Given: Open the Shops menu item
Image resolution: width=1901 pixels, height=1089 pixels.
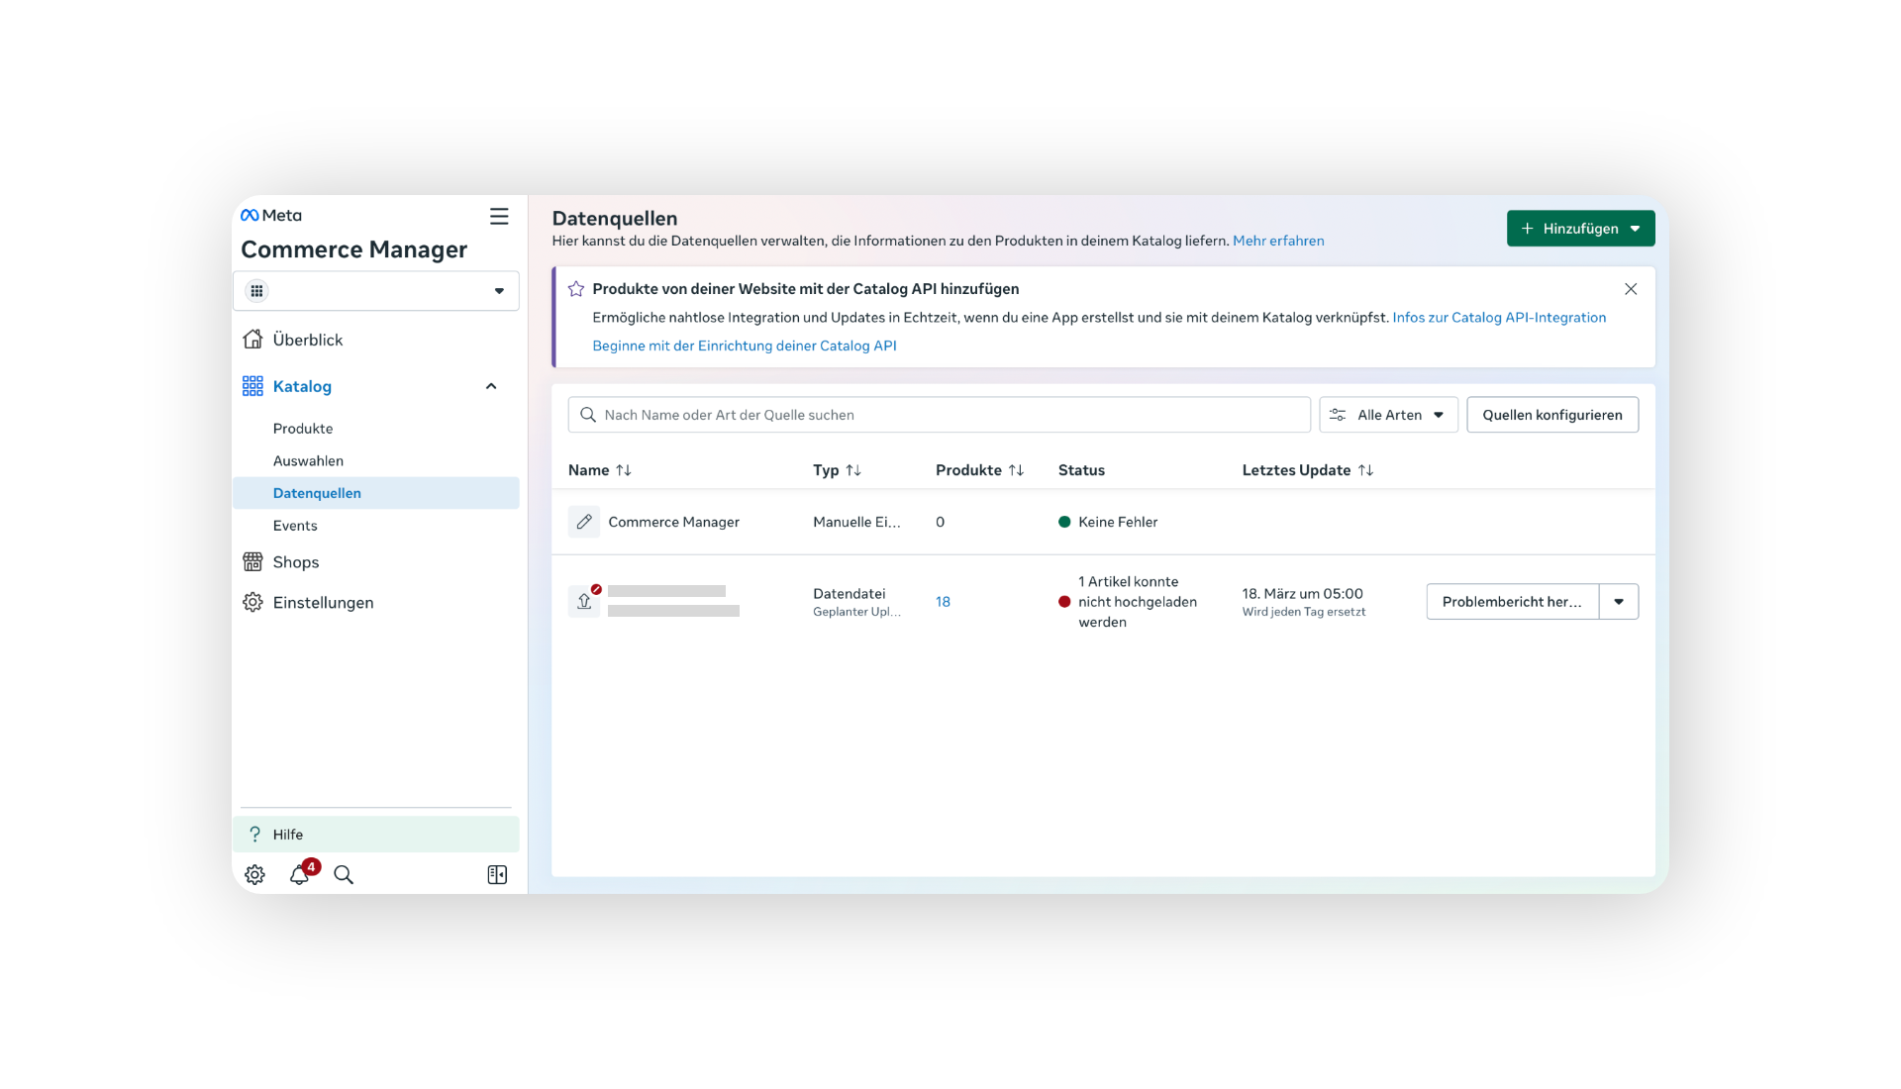Looking at the screenshot, I should click(296, 562).
